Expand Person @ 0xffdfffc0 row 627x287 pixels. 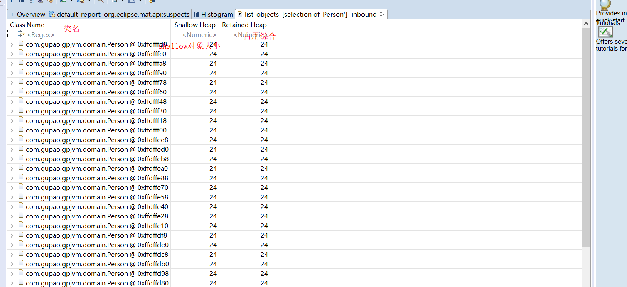[12, 54]
